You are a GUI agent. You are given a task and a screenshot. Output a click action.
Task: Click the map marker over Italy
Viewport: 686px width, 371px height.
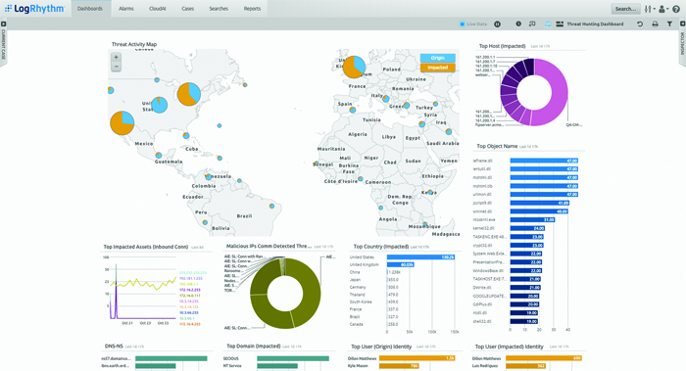[x=385, y=99]
